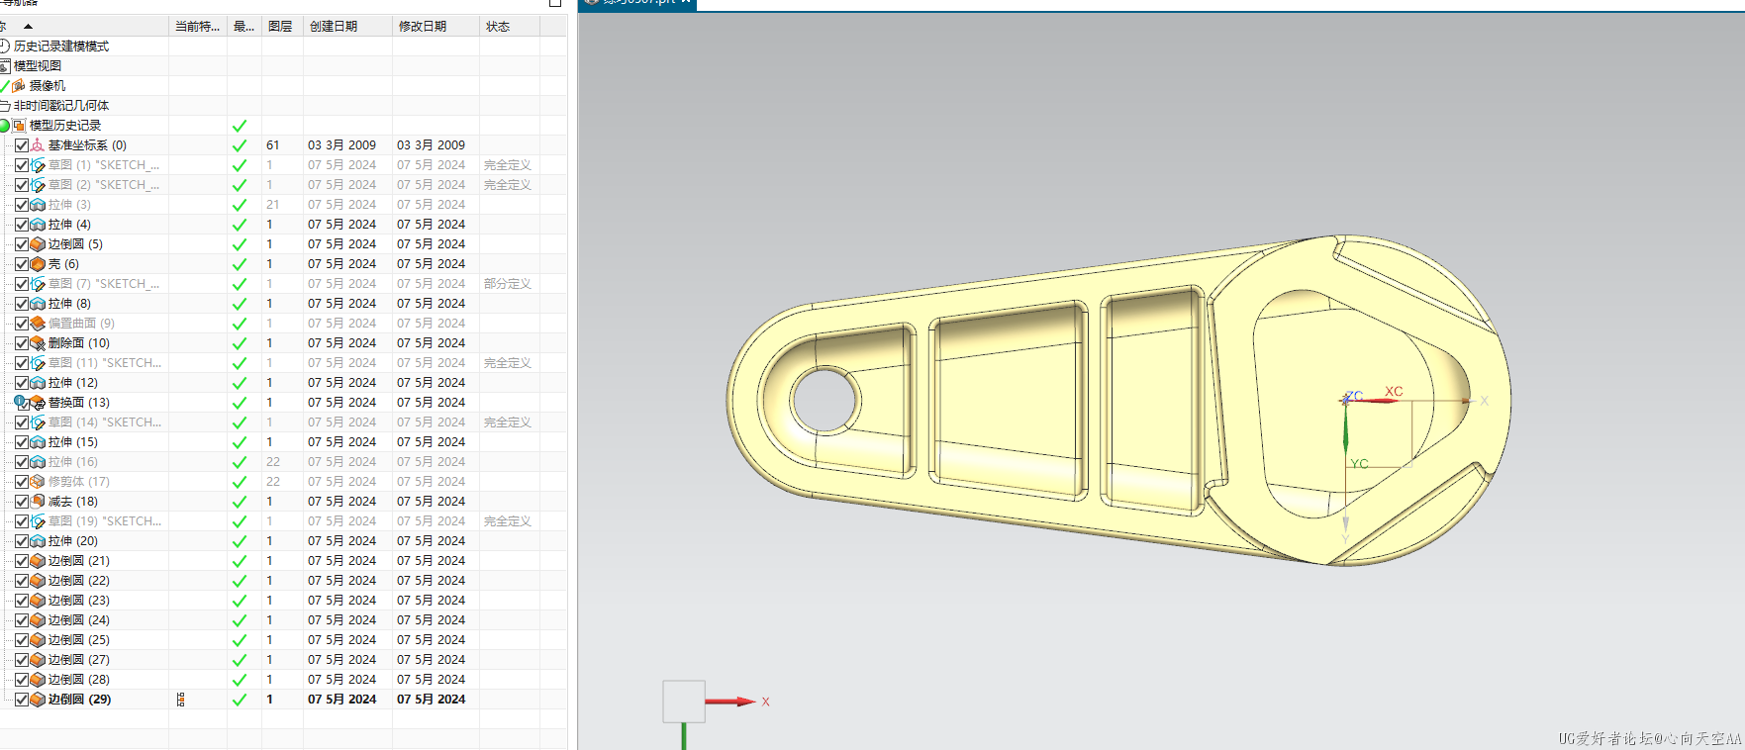Click the shell feature icon of 壳 (6)

point(38,264)
